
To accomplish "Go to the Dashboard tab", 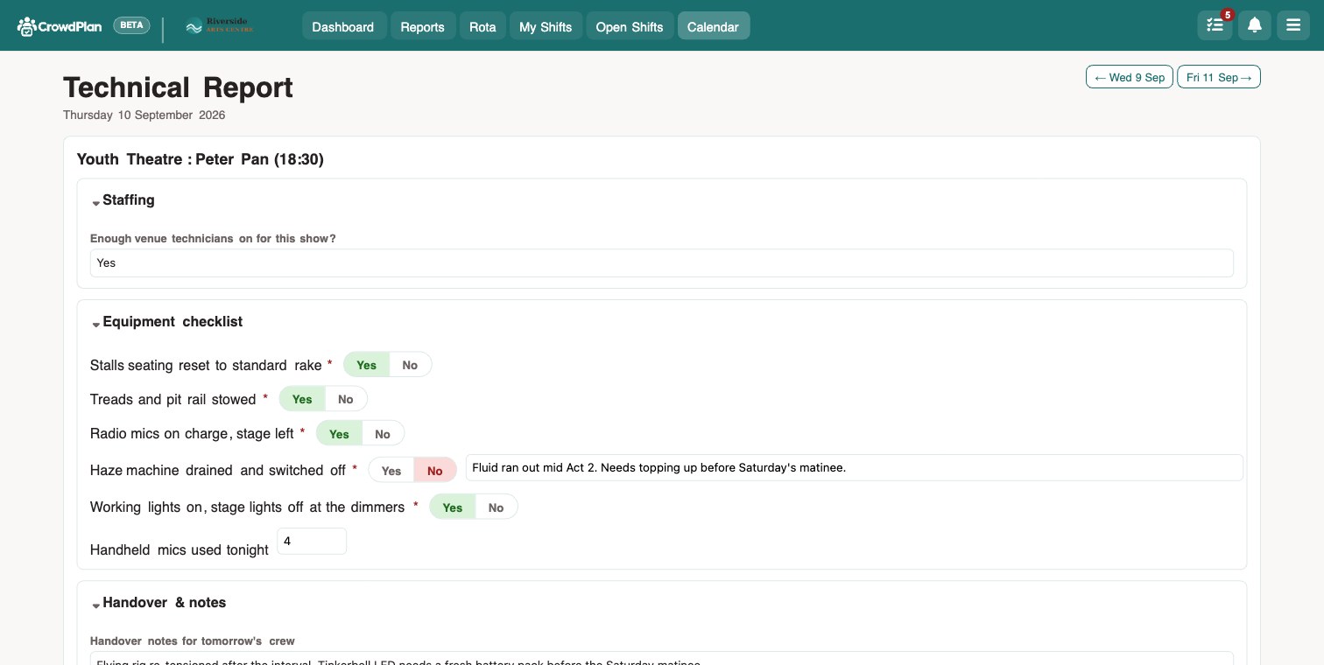I will point(343,26).
